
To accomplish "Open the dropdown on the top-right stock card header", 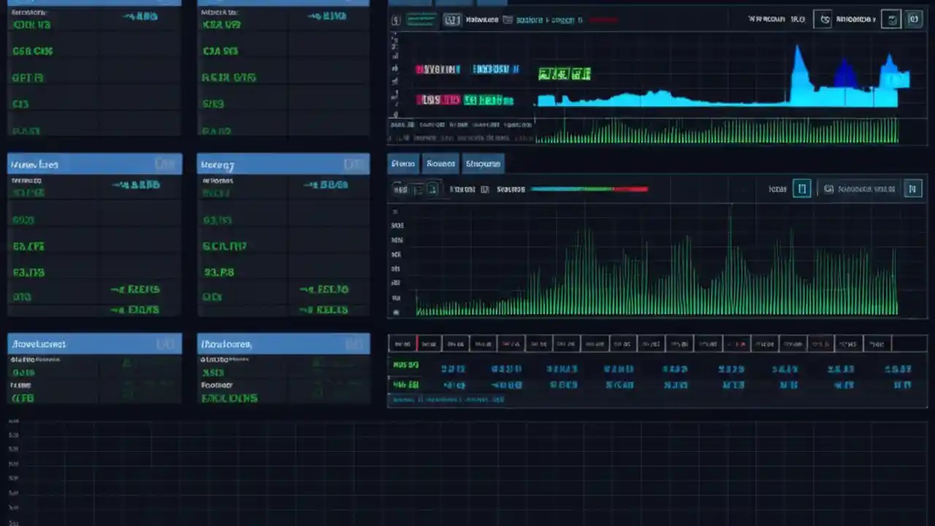I will tap(354, 3).
